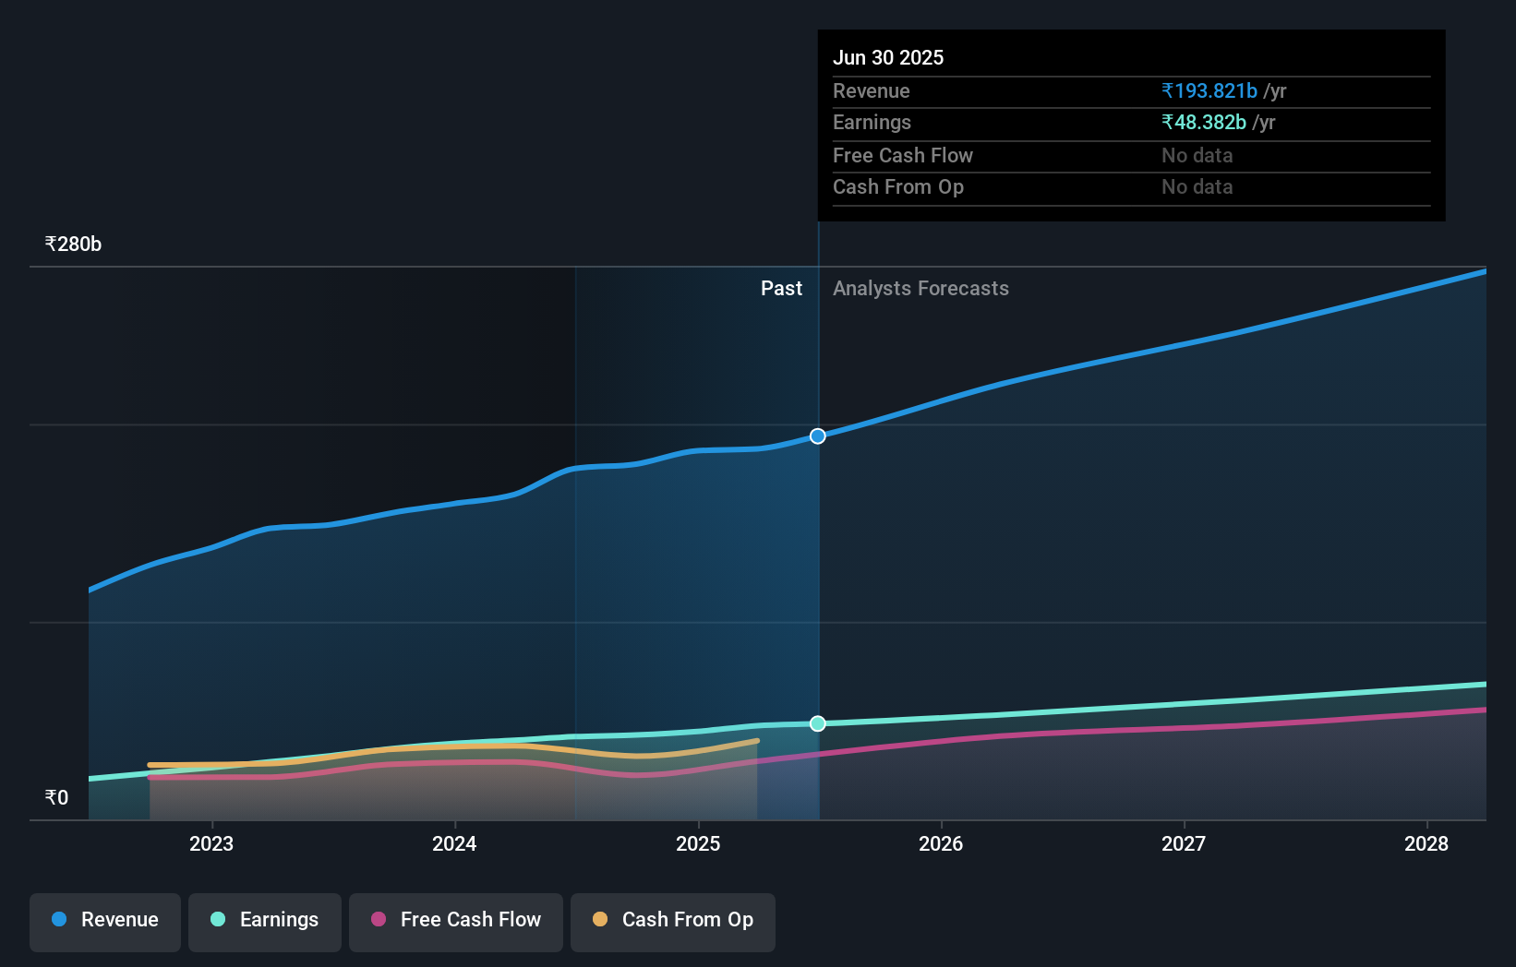Screen dimensions: 1516x967
Task: Click the pink Free Cash Flow legend dot
Action: 378,920
